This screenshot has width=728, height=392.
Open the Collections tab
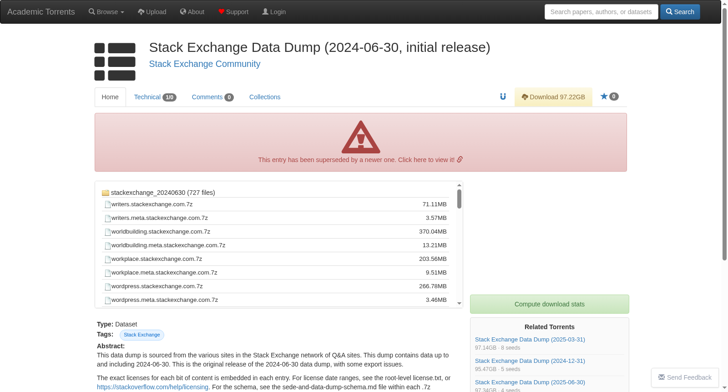[x=265, y=97]
